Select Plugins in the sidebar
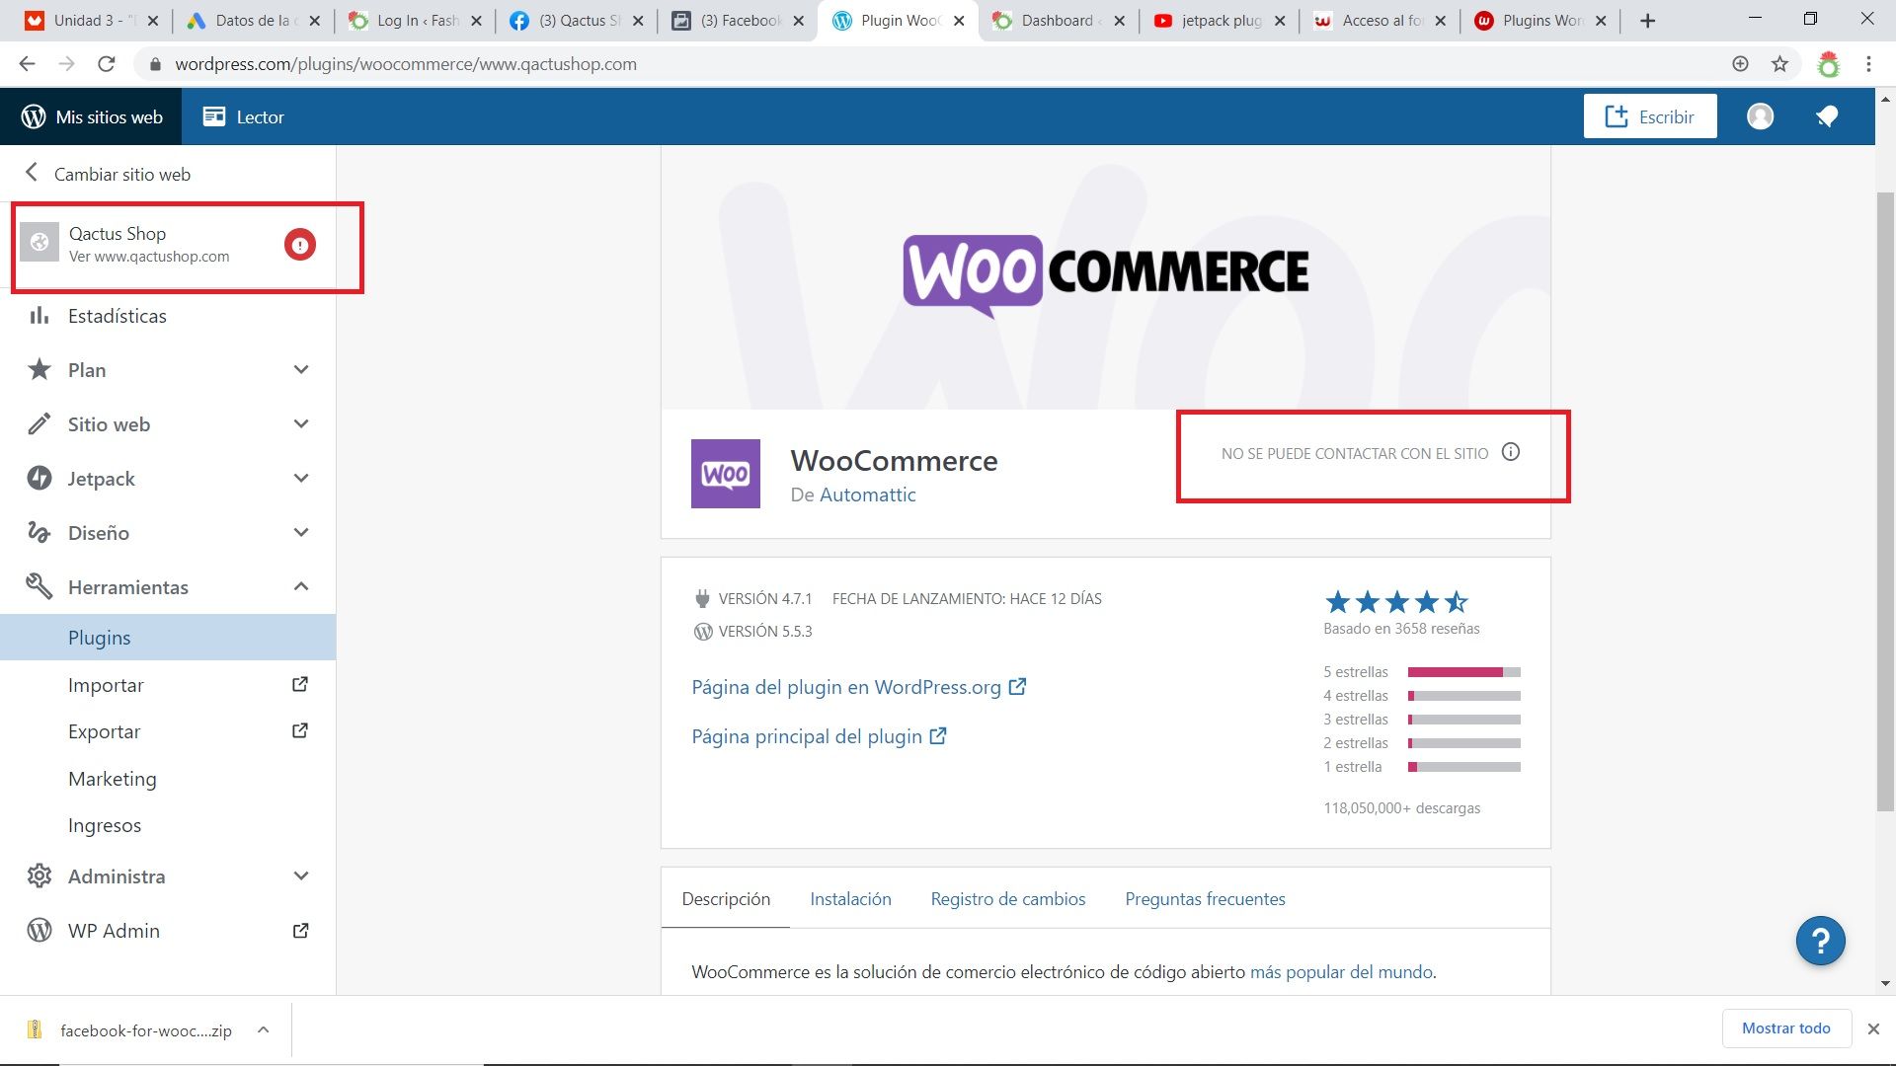1896x1066 pixels. point(168,638)
